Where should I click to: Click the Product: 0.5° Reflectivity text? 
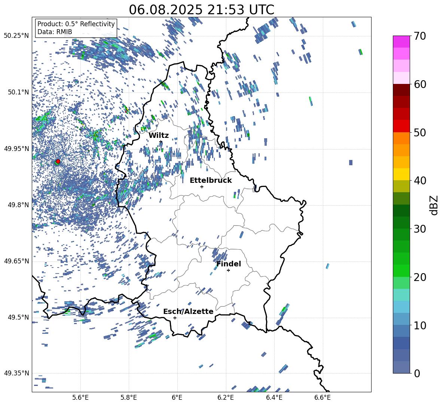tap(76, 24)
